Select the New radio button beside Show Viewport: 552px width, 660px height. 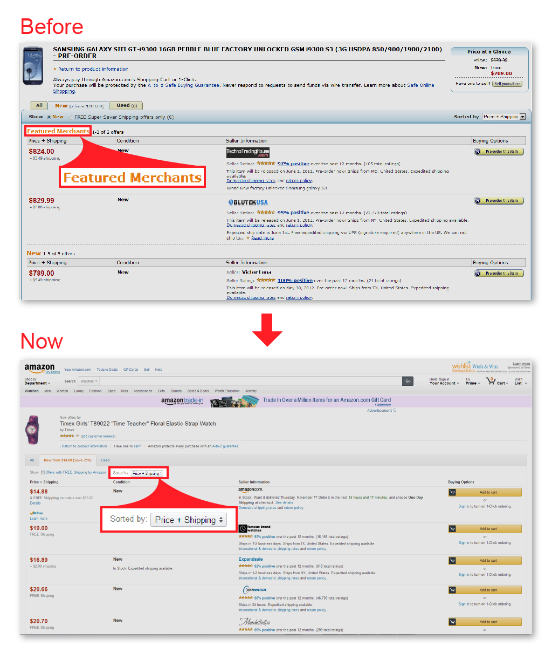coord(49,117)
